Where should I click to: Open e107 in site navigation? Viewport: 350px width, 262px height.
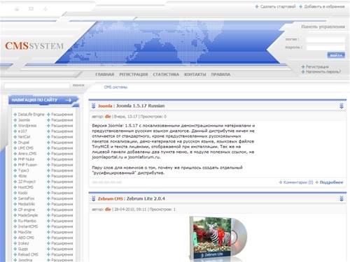pyautogui.click(x=22, y=131)
